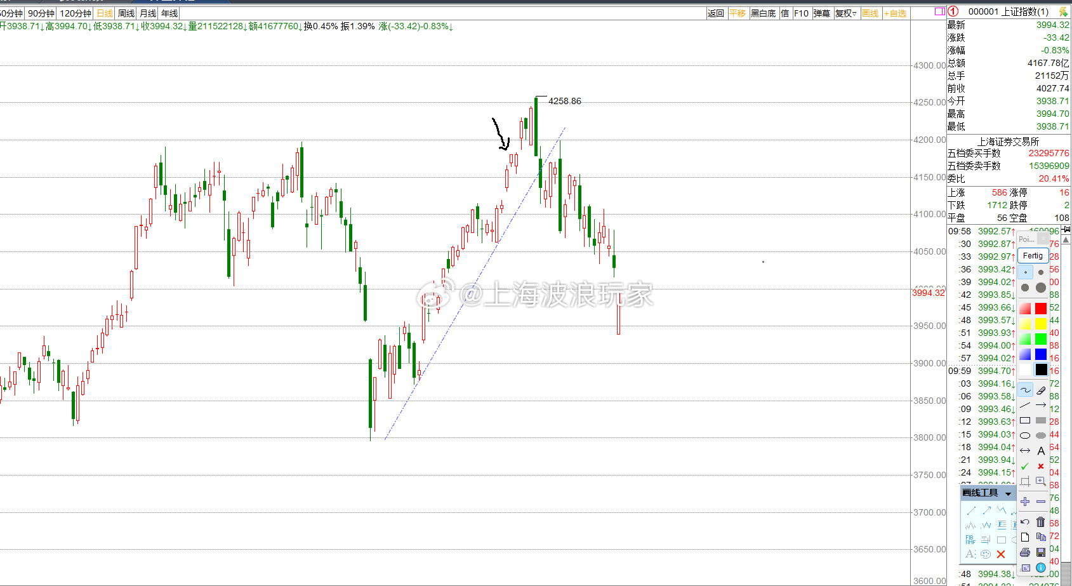Click the printer icon
The height and width of the screenshot is (586, 1072).
point(1025,552)
